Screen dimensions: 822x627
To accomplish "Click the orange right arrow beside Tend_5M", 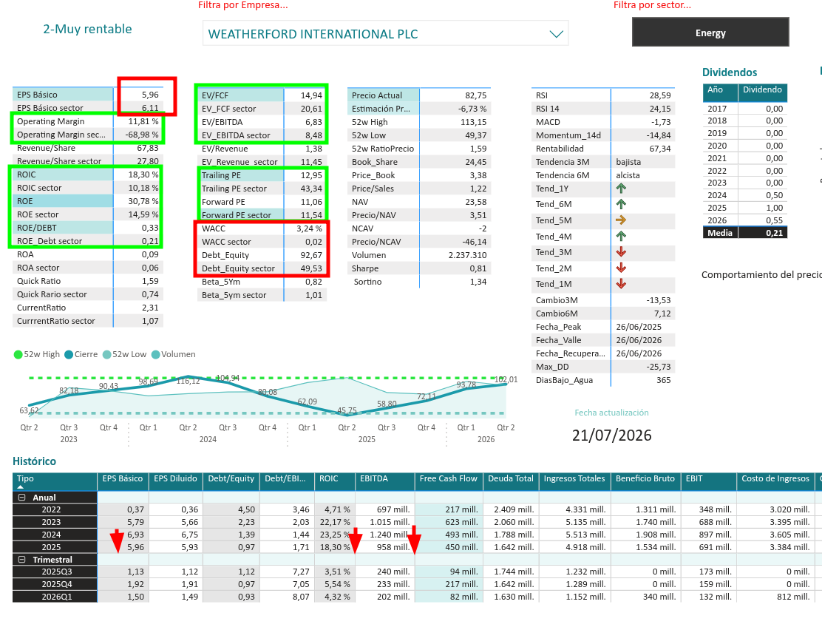I will (621, 220).
